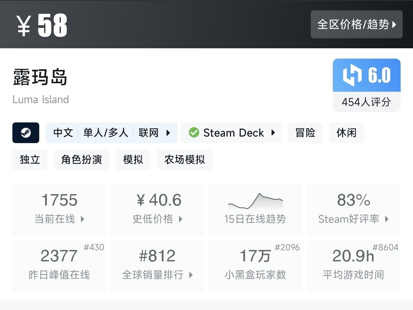
Task: Expand 全球销量排行 ranking arrow
Action: 191,275
